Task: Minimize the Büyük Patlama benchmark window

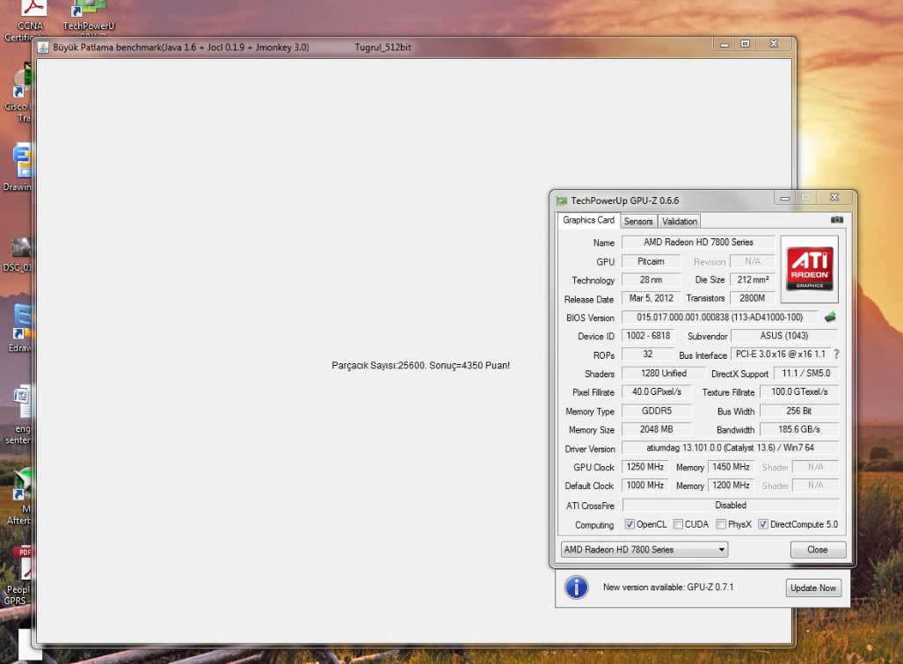Action: coord(725,44)
